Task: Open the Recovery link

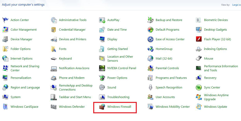Action: pos(210,78)
